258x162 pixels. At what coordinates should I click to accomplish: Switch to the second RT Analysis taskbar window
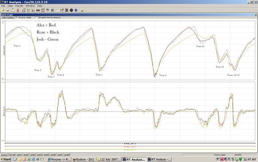pyautogui.click(x=159, y=159)
